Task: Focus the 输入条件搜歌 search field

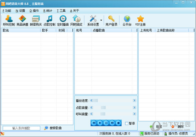Action: coord(21,128)
